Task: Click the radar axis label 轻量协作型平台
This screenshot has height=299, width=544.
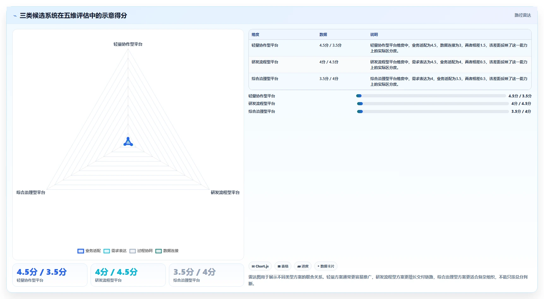Action: coord(128,44)
